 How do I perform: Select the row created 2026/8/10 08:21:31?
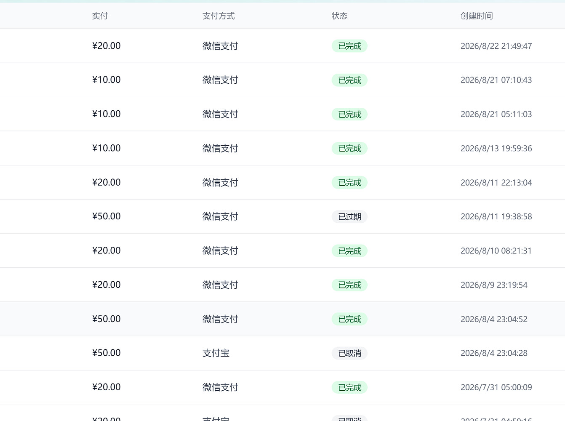[x=282, y=250]
